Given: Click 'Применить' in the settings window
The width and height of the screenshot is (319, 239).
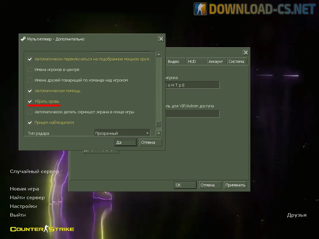Looking at the screenshot, I should pos(235,185).
